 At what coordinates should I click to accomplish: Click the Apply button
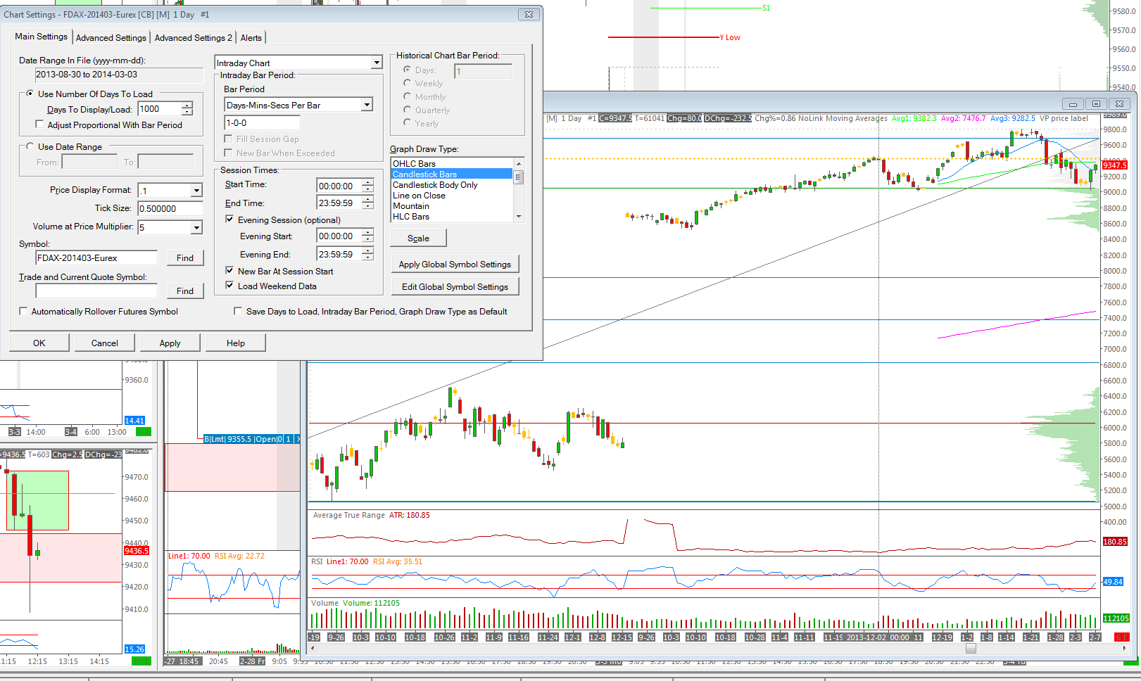pos(170,343)
